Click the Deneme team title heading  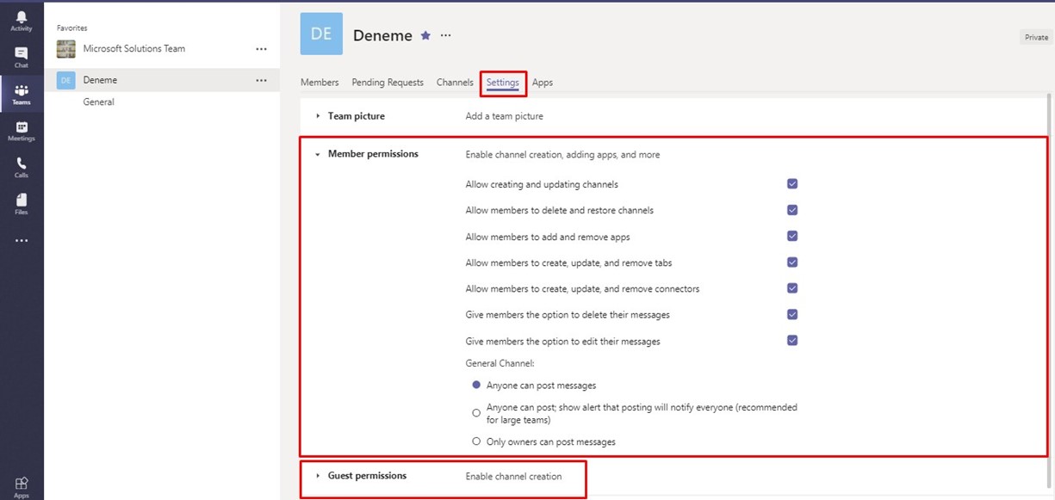point(382,35)
